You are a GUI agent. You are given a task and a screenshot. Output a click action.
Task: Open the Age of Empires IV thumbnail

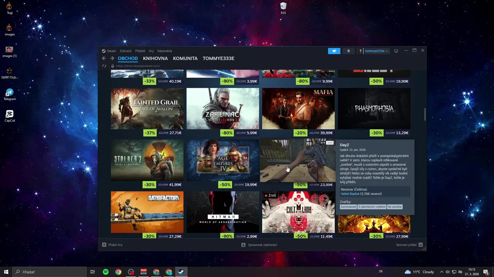tap(223, 160)
